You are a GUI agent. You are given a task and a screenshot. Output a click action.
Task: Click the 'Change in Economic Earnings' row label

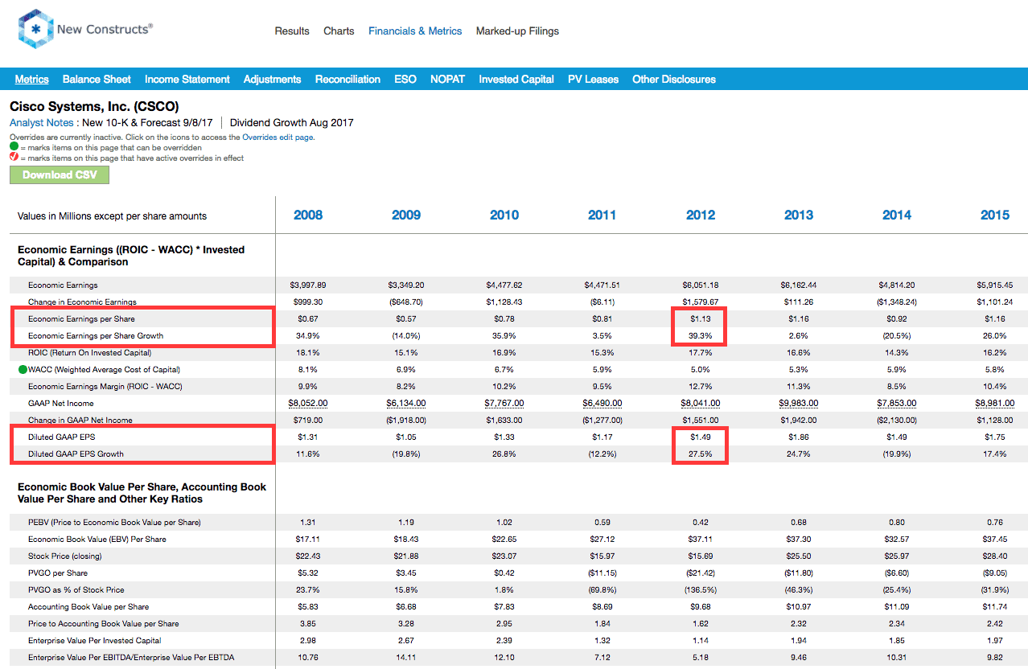(x=82, y=302)
